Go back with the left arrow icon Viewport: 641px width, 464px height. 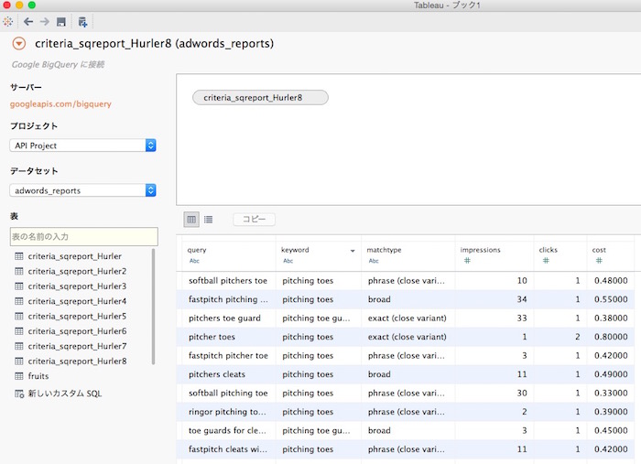(28, 22)
